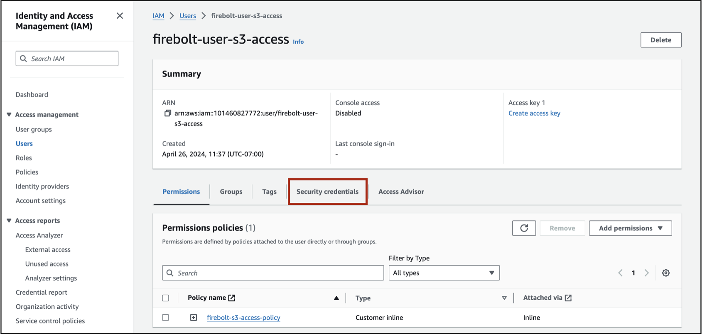Image resolution: width=702 pixels, height=335 pixels.
Task: Click the Created date April 26, 2024
Action: [213, 154]
